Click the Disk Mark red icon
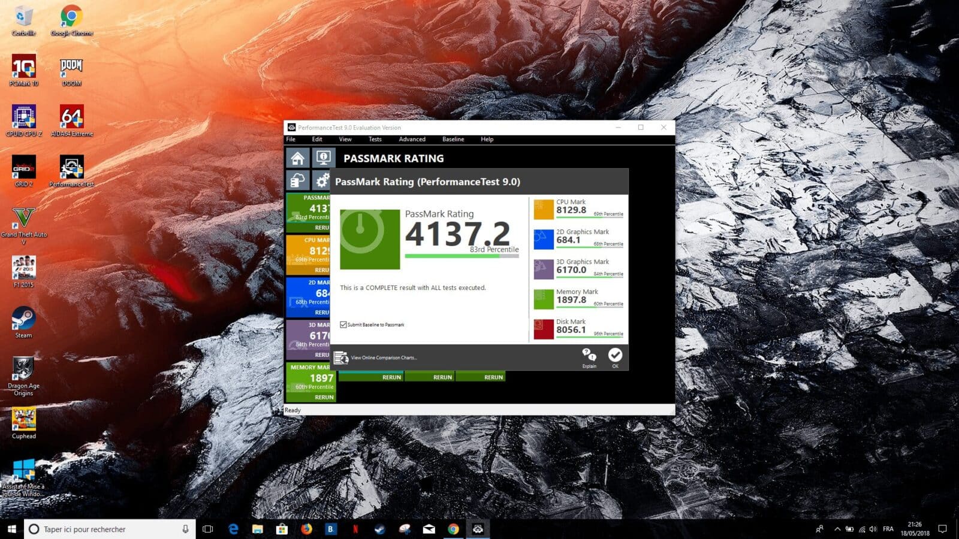959x539 pixels. [x=544, y=329]
